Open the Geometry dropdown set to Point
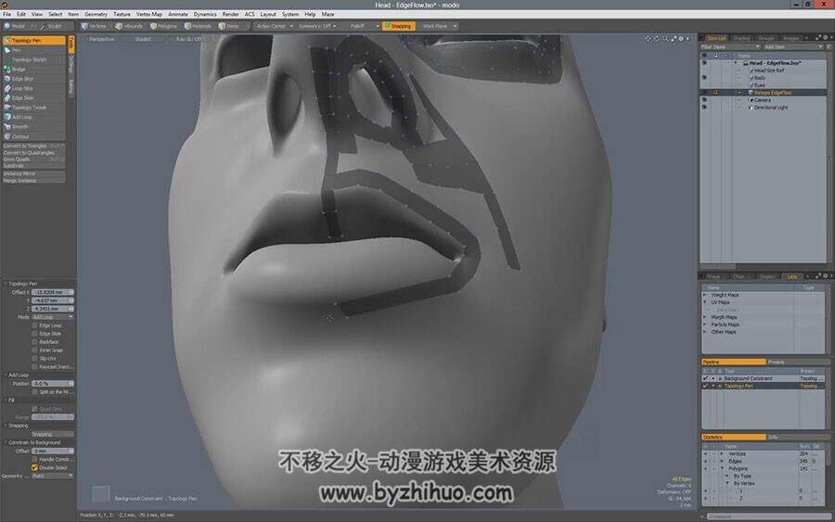The image size is (835, 522). [52, 477]
